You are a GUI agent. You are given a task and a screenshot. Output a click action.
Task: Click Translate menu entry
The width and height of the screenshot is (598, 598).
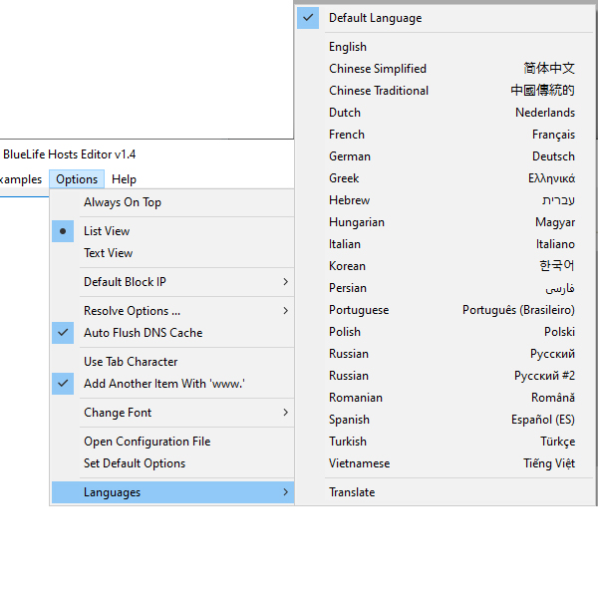446,492
